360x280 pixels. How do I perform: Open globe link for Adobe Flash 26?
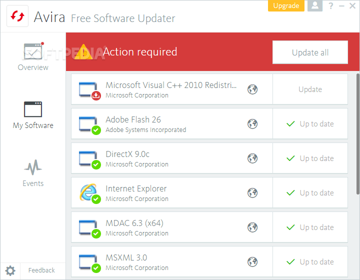click(x=252, y=124)
